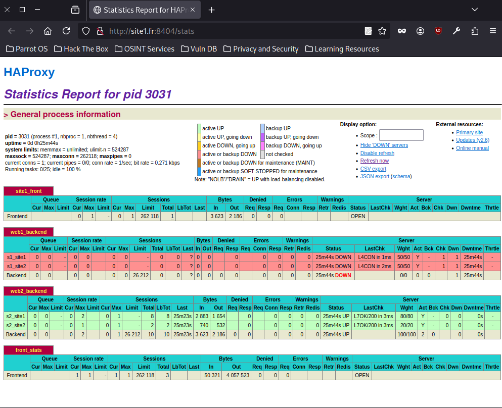The image size is (502, 408).
Task: Open the Privacy and Security bookmark folder
Action: pos(261,49)
